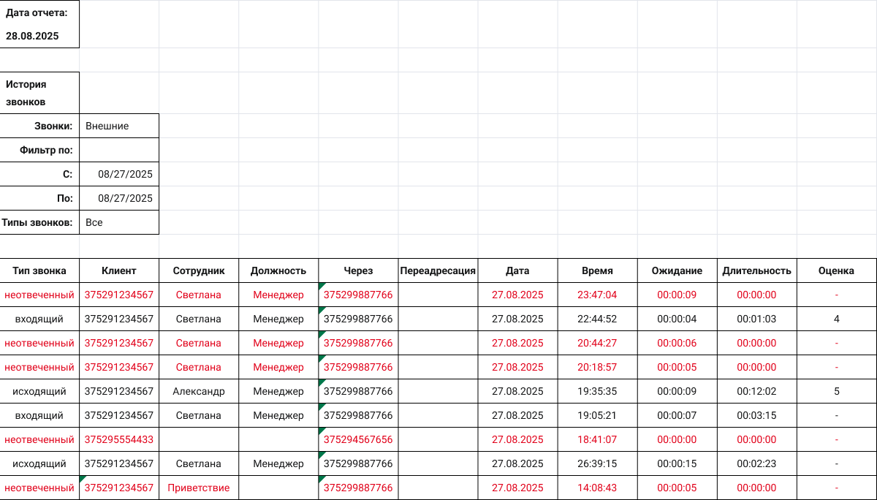The width and height of the screenshot is (877, 500).
Task: Select the 'Типы звонков:' label cell
Action: pos(39,222)
